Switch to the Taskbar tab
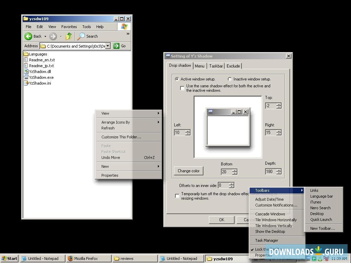Viewport: 351px width, 263px height. pyautogui.click(x=216, y=66)
